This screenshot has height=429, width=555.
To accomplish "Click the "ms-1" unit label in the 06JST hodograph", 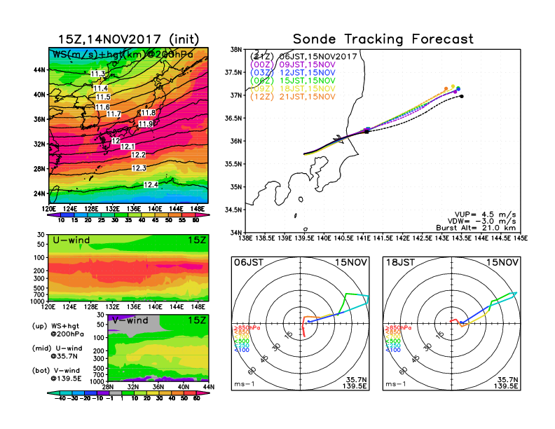I will click(x=245, y=384).
